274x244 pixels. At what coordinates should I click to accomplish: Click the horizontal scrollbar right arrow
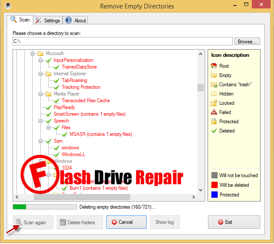(193, 197)
